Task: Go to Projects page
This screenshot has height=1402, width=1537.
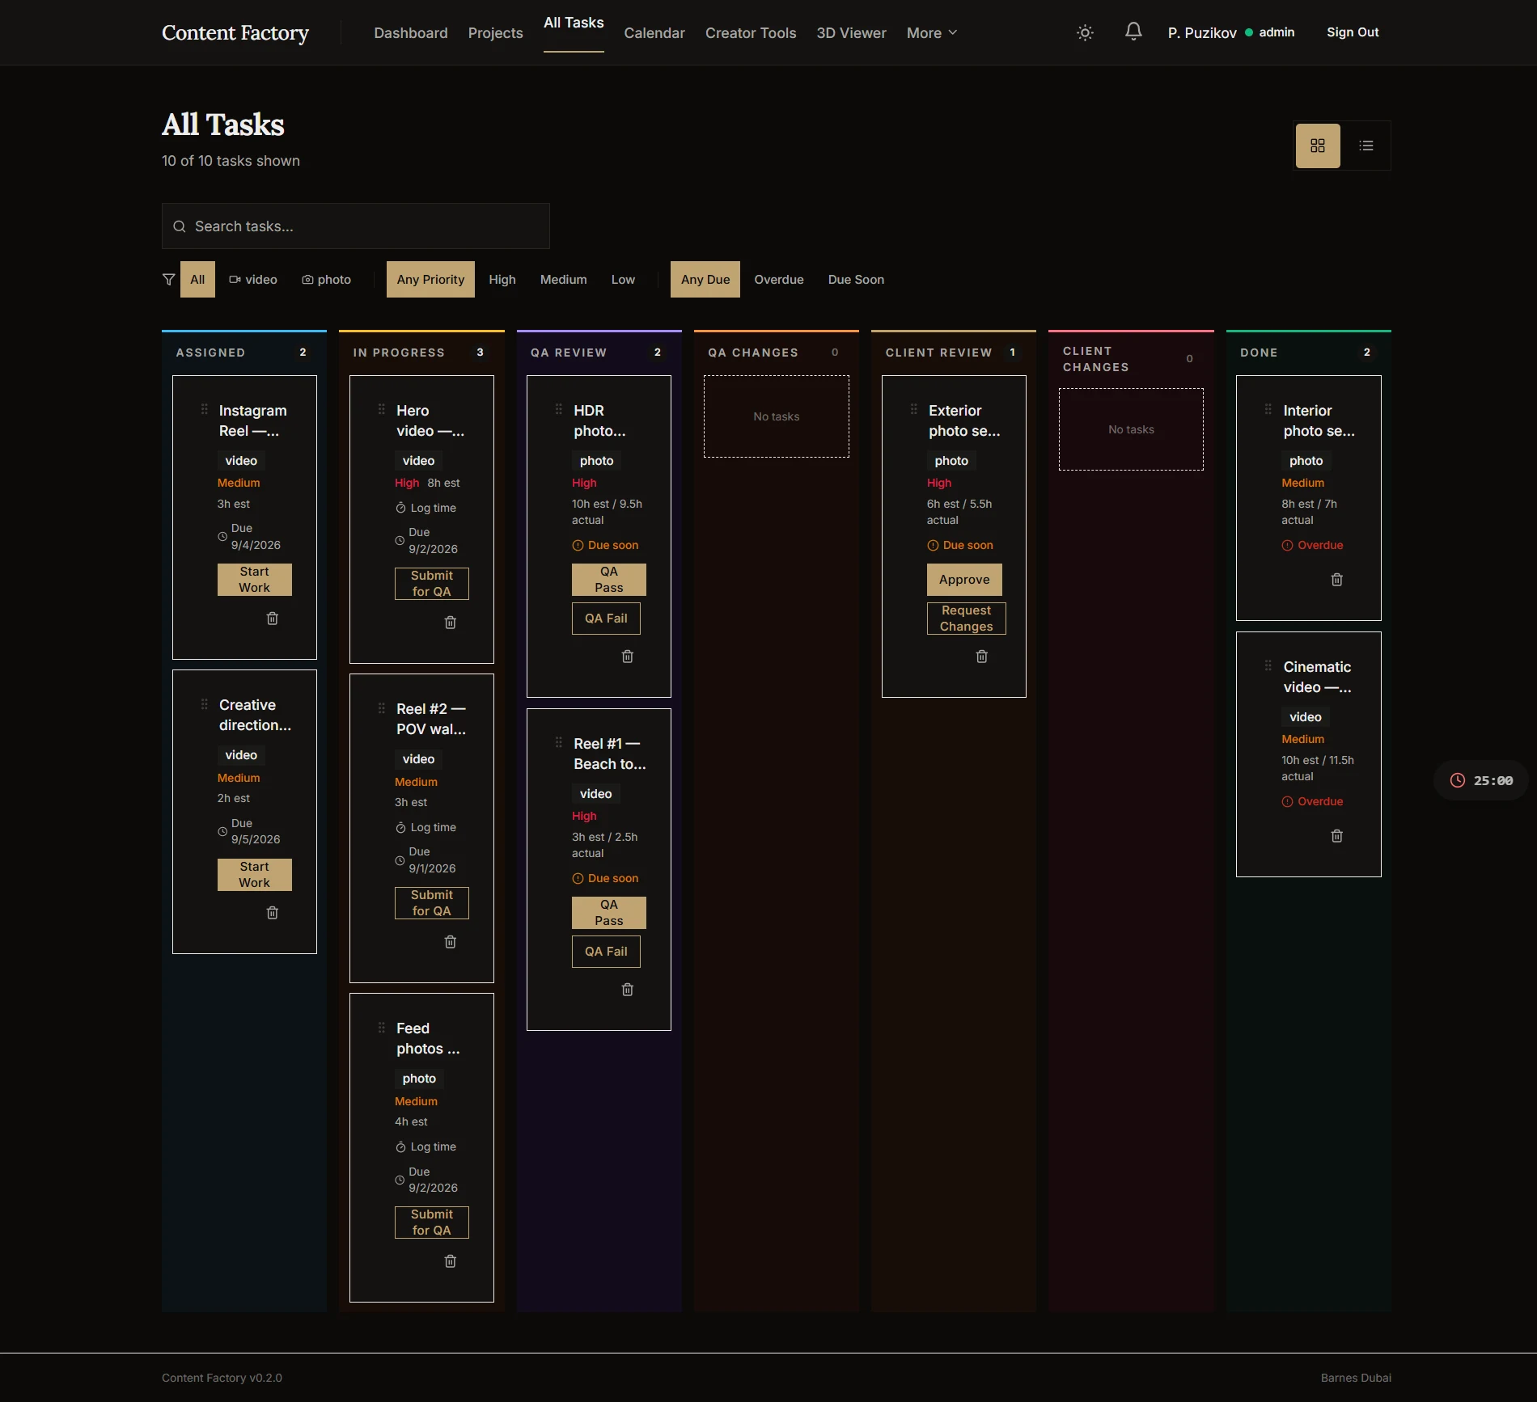Action: [x=496, y=33]
